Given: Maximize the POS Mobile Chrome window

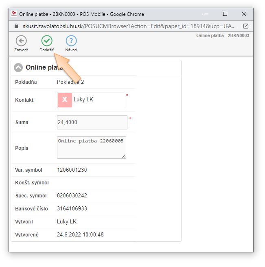Looking at the screenshot, I should pyautogui.click(x=225, y=14).
